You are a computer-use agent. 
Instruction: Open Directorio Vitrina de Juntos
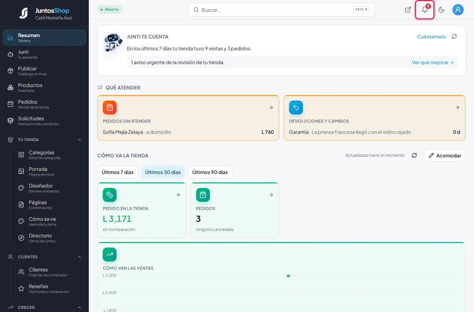coord(50,238)
